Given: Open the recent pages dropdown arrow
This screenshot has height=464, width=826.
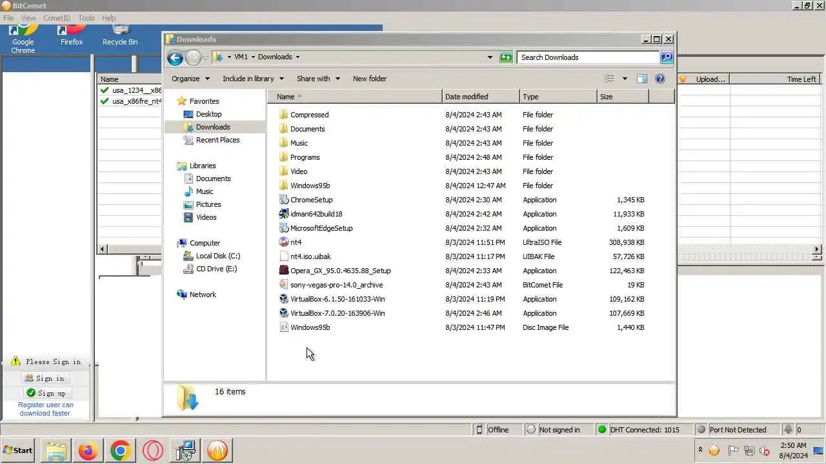Looking at the screenshot, I should click(206, 57).
